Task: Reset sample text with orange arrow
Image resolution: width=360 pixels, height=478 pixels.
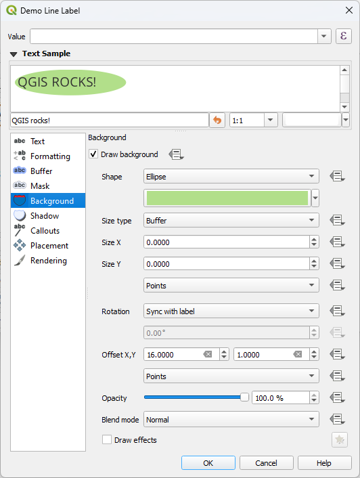Action: 217,120
